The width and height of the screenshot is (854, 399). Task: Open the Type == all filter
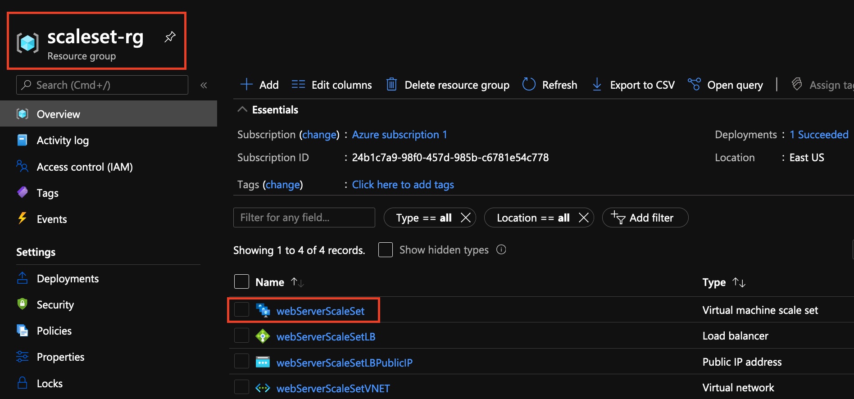pos(423,218)
